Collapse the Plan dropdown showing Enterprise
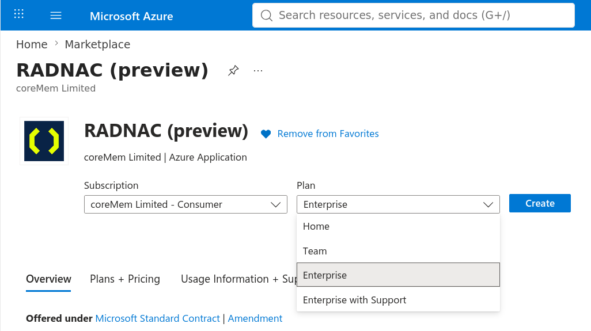Screen dimensions: 591x331 (x=398, y=204)
